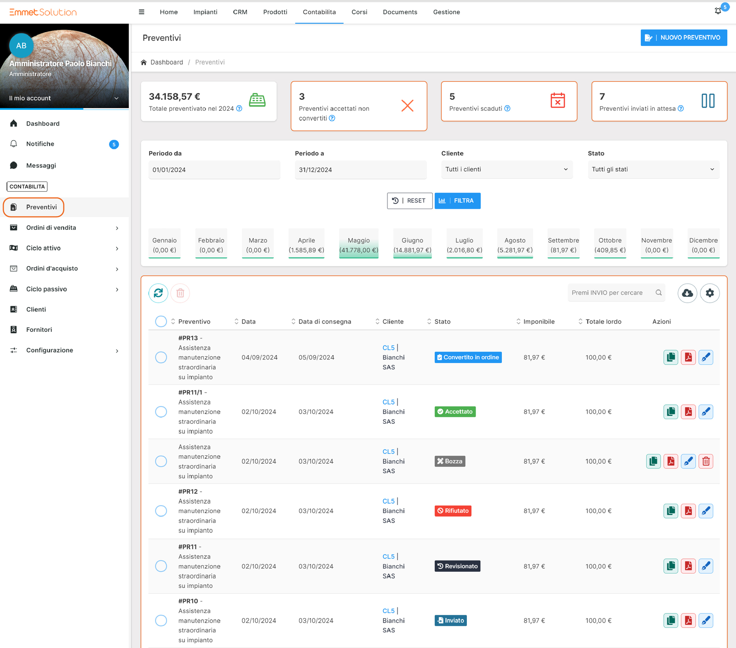
Task: Delete the Bozza draft quote row
Action: coord(706,461)
